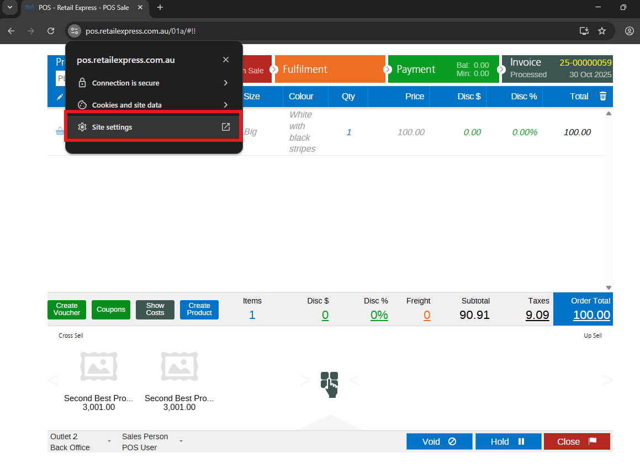Image resolution: width=640 pixels, height=469 pixels.
Task: Open a new browser tab
Action: click(160, 7)
